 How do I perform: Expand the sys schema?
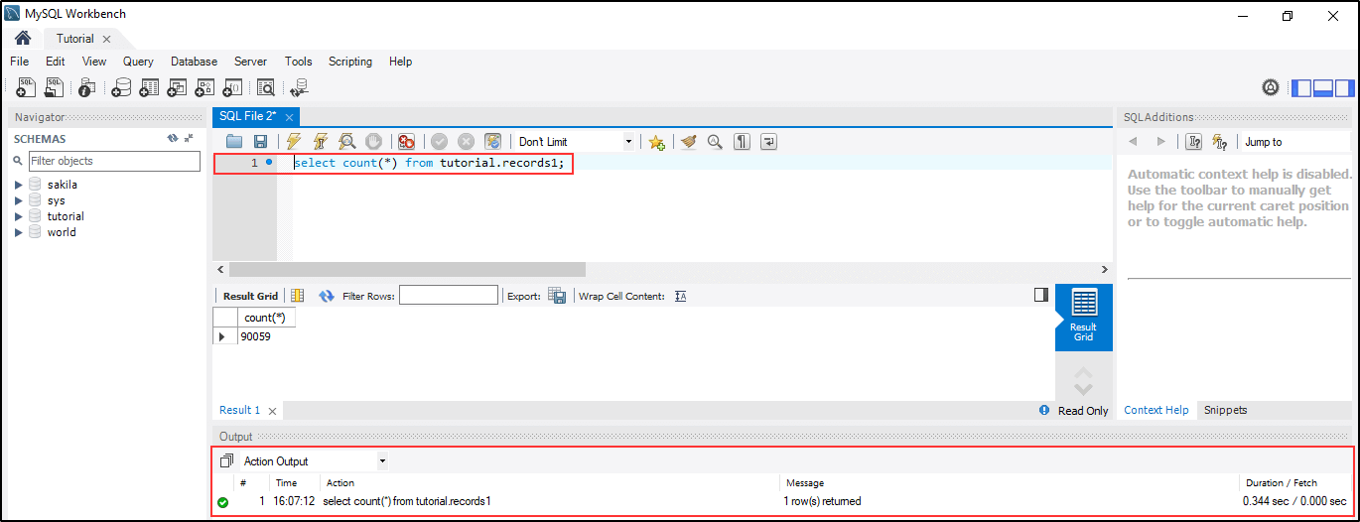[19, 200]
